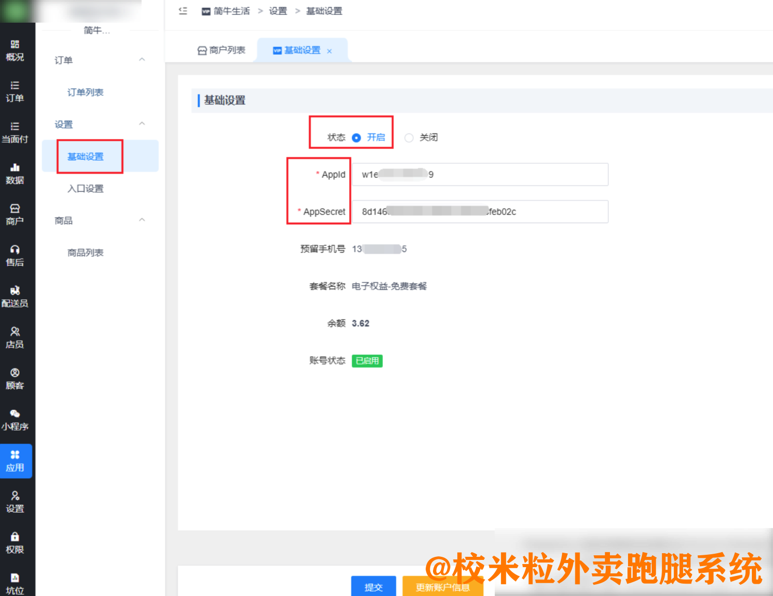Open 订单列表 from the sidebar menu

pos(86,92)
